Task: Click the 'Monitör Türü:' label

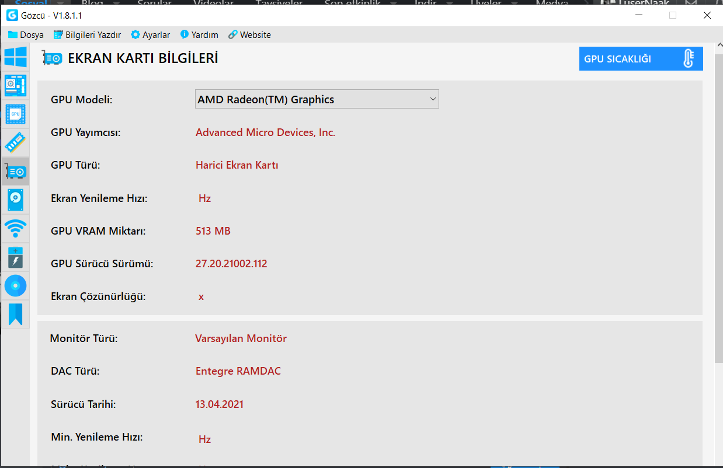Action: click(x=84, y=338)
